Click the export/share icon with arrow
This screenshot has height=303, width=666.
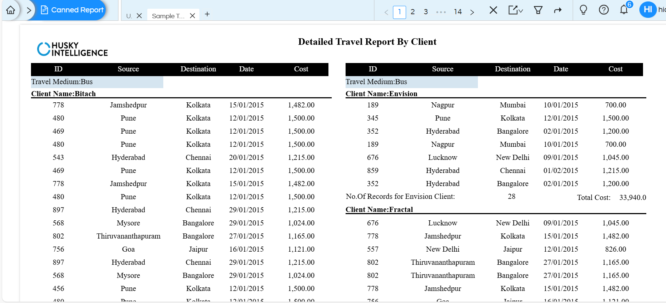(x=512, y=10)
